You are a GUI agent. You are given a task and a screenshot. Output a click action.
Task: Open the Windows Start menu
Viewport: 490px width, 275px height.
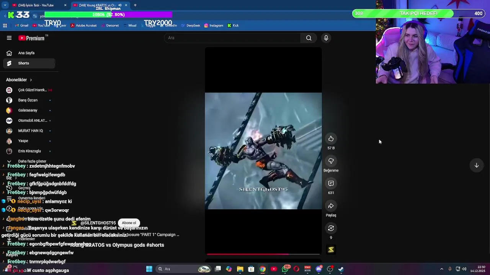(149, 269)
